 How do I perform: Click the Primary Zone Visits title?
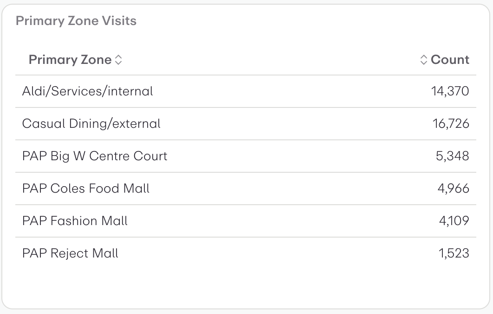(x=76, y=21)
